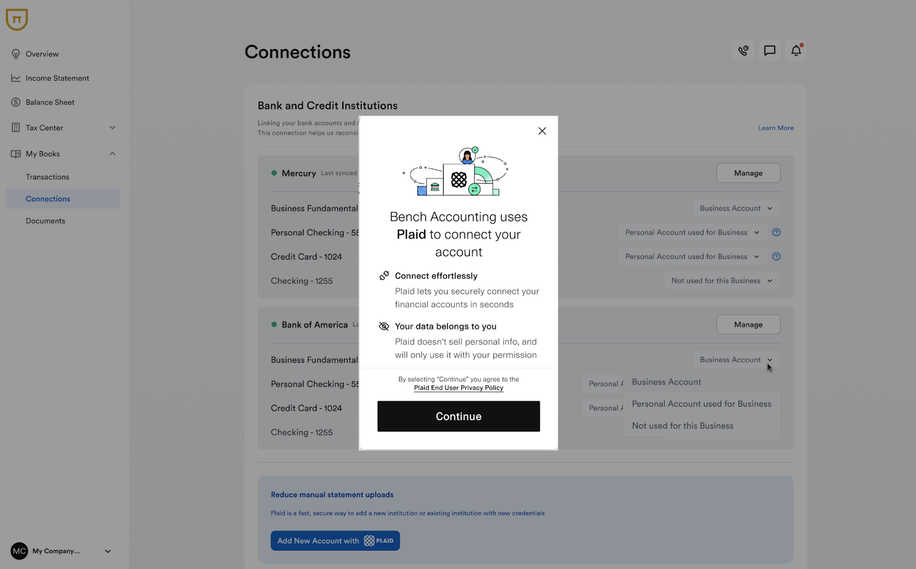The image size is (916, 569).
Task: Click the Balance Sheet dollar icon
Action: (x=16, y=102)
